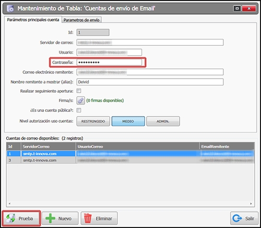Maximize the window using title bar button

tap(237, 8)
